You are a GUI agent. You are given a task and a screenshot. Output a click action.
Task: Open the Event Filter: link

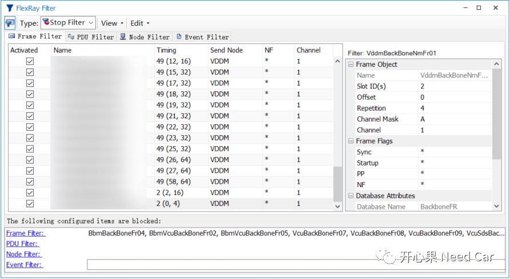pos(25,265)
